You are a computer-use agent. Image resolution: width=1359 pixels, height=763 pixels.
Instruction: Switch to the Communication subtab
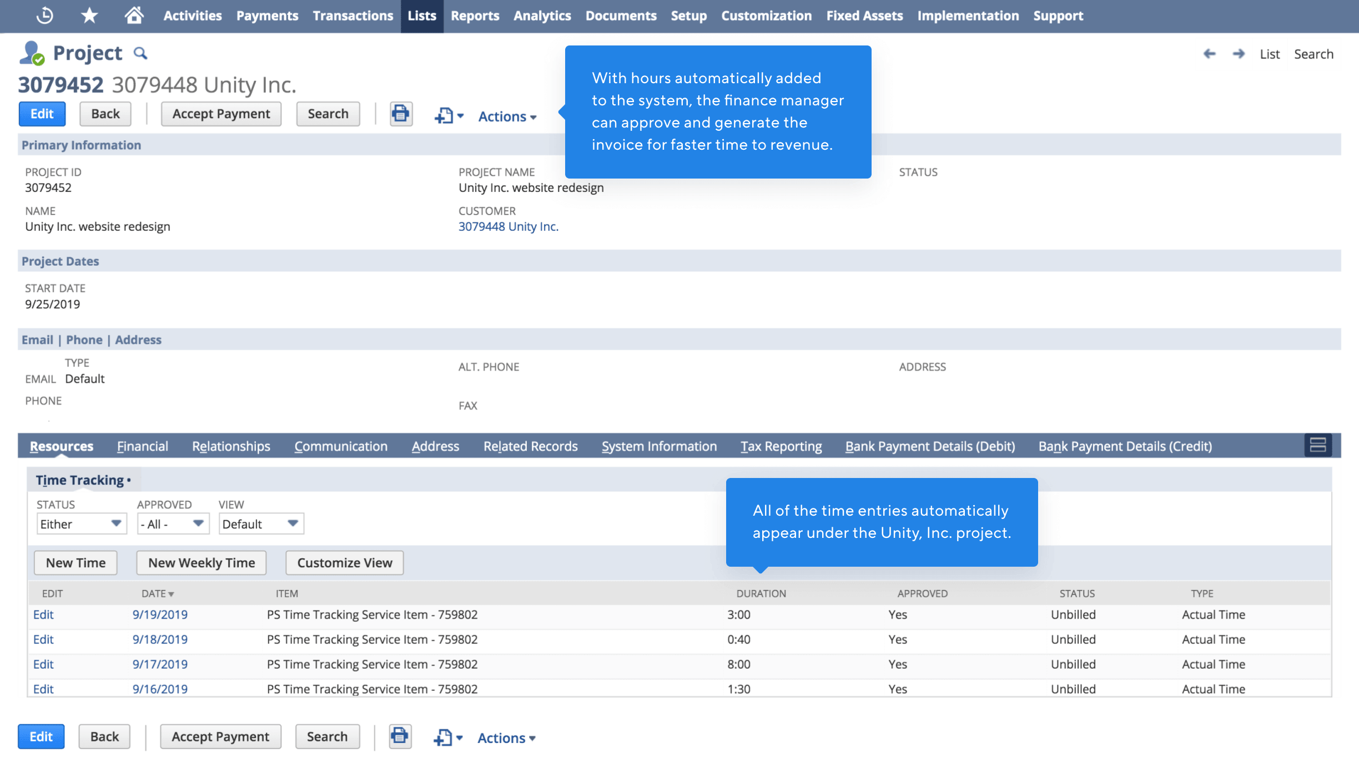click(x=341, y=446)
